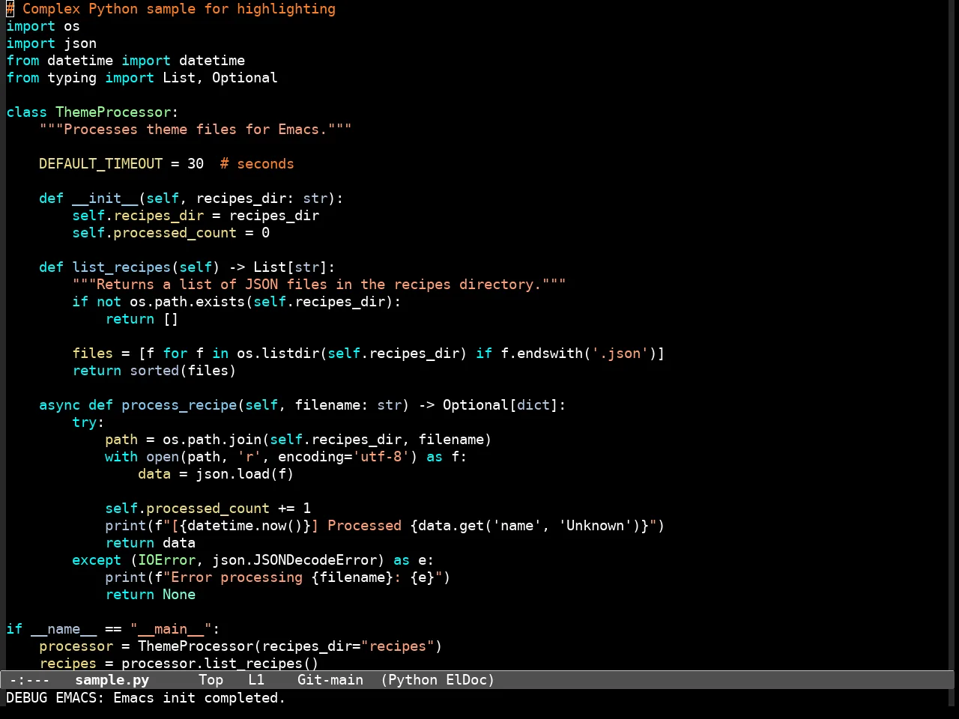The width and height of the screenshot is (959, 719).
Task: Click the 'Unknown' string in the print statement
Action: point(595,526)
